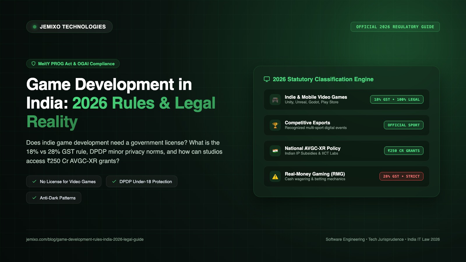Image resolution: width=466 pixels, height=262 pixels.
Task: Click the checkmark in No License for Video Games
Action: (34, 181)
